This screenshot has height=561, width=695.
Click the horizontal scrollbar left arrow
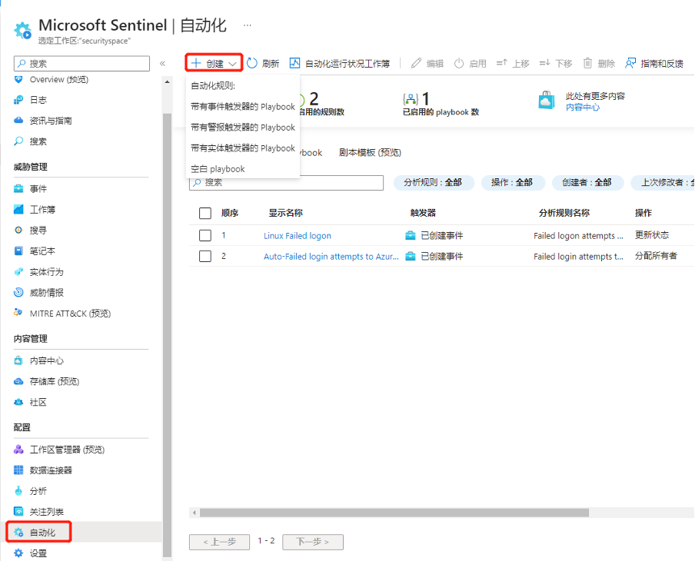(195, 513)
